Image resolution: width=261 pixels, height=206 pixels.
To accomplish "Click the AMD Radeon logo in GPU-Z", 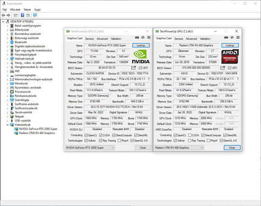I will (x=230, y=57).
